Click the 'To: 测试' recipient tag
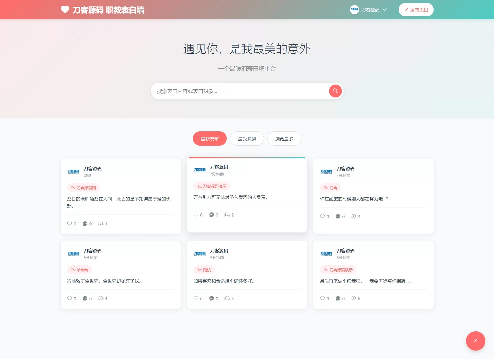This screenshot has width=494, height=359. click(204, 270)
